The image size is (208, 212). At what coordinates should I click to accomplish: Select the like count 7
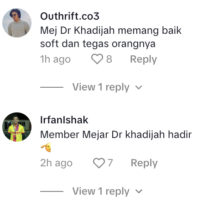coord(110,163)
